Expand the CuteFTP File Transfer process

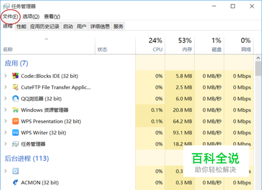(x=6, y=87)
